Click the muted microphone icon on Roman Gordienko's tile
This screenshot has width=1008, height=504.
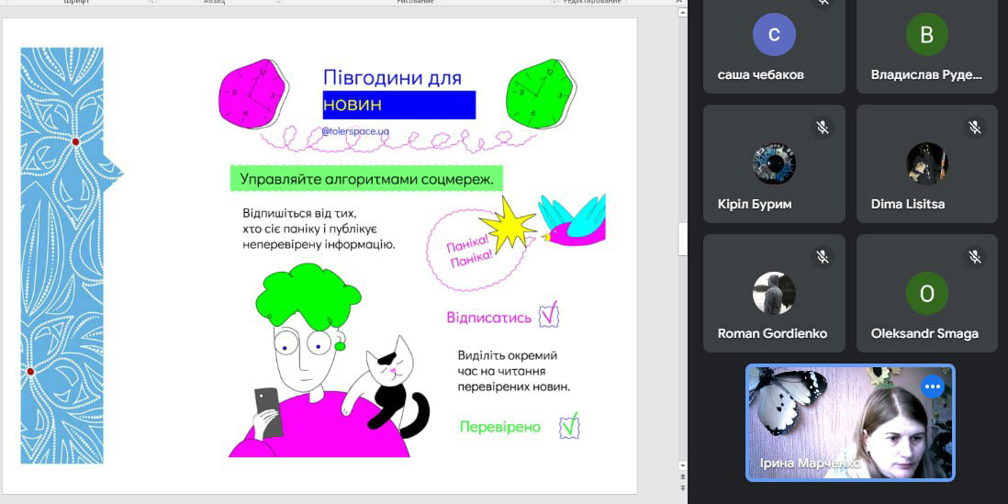823,256
